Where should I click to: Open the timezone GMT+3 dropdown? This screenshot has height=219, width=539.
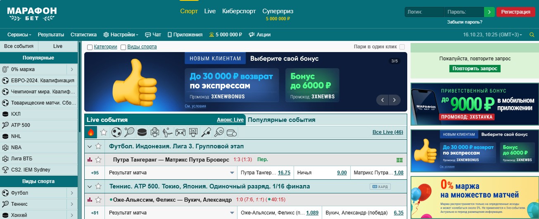coord(493,35)
